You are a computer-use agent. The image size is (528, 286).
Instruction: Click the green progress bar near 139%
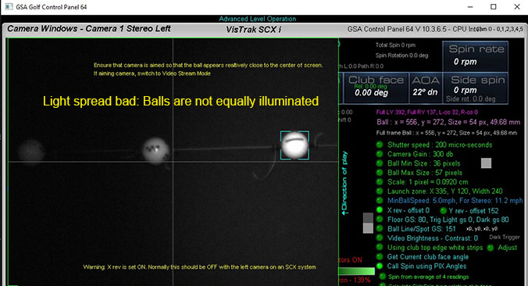pos(356,271)
